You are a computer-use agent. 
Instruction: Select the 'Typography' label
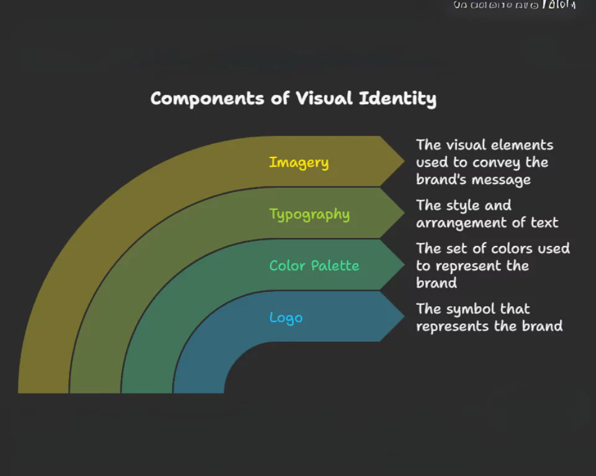[x=309, y=214]
